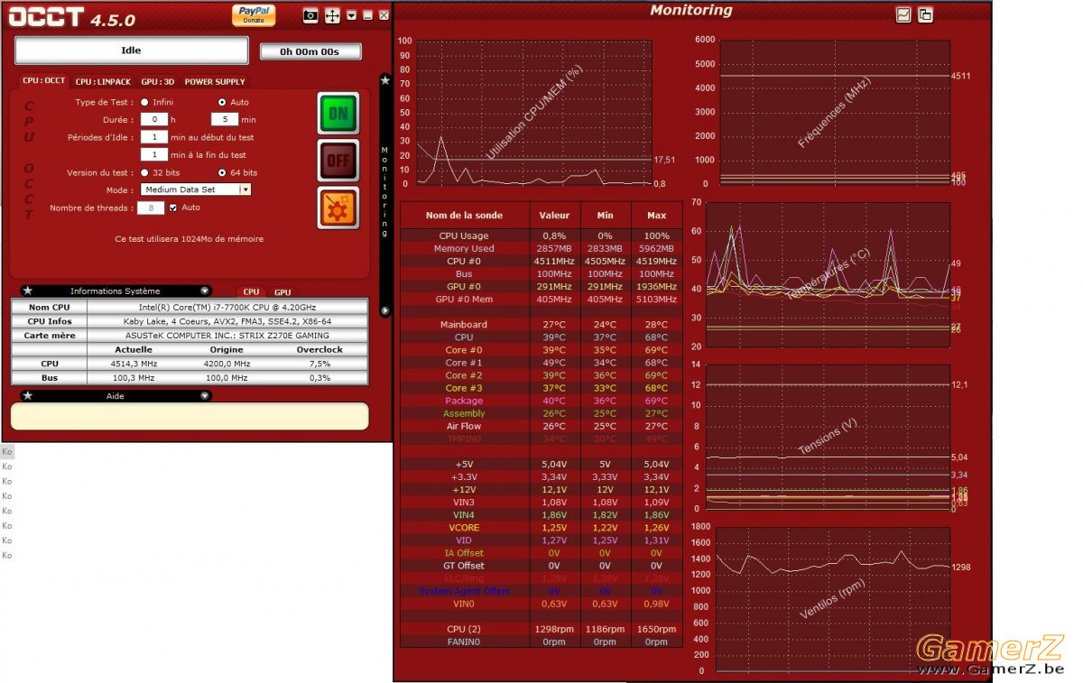Collapse the Informations Système section

click(205, 291)
